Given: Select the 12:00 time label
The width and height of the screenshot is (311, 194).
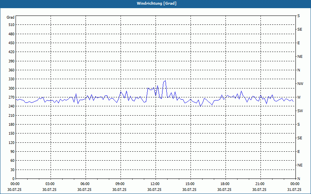Looking at the screenshot, I should [155, 184].
